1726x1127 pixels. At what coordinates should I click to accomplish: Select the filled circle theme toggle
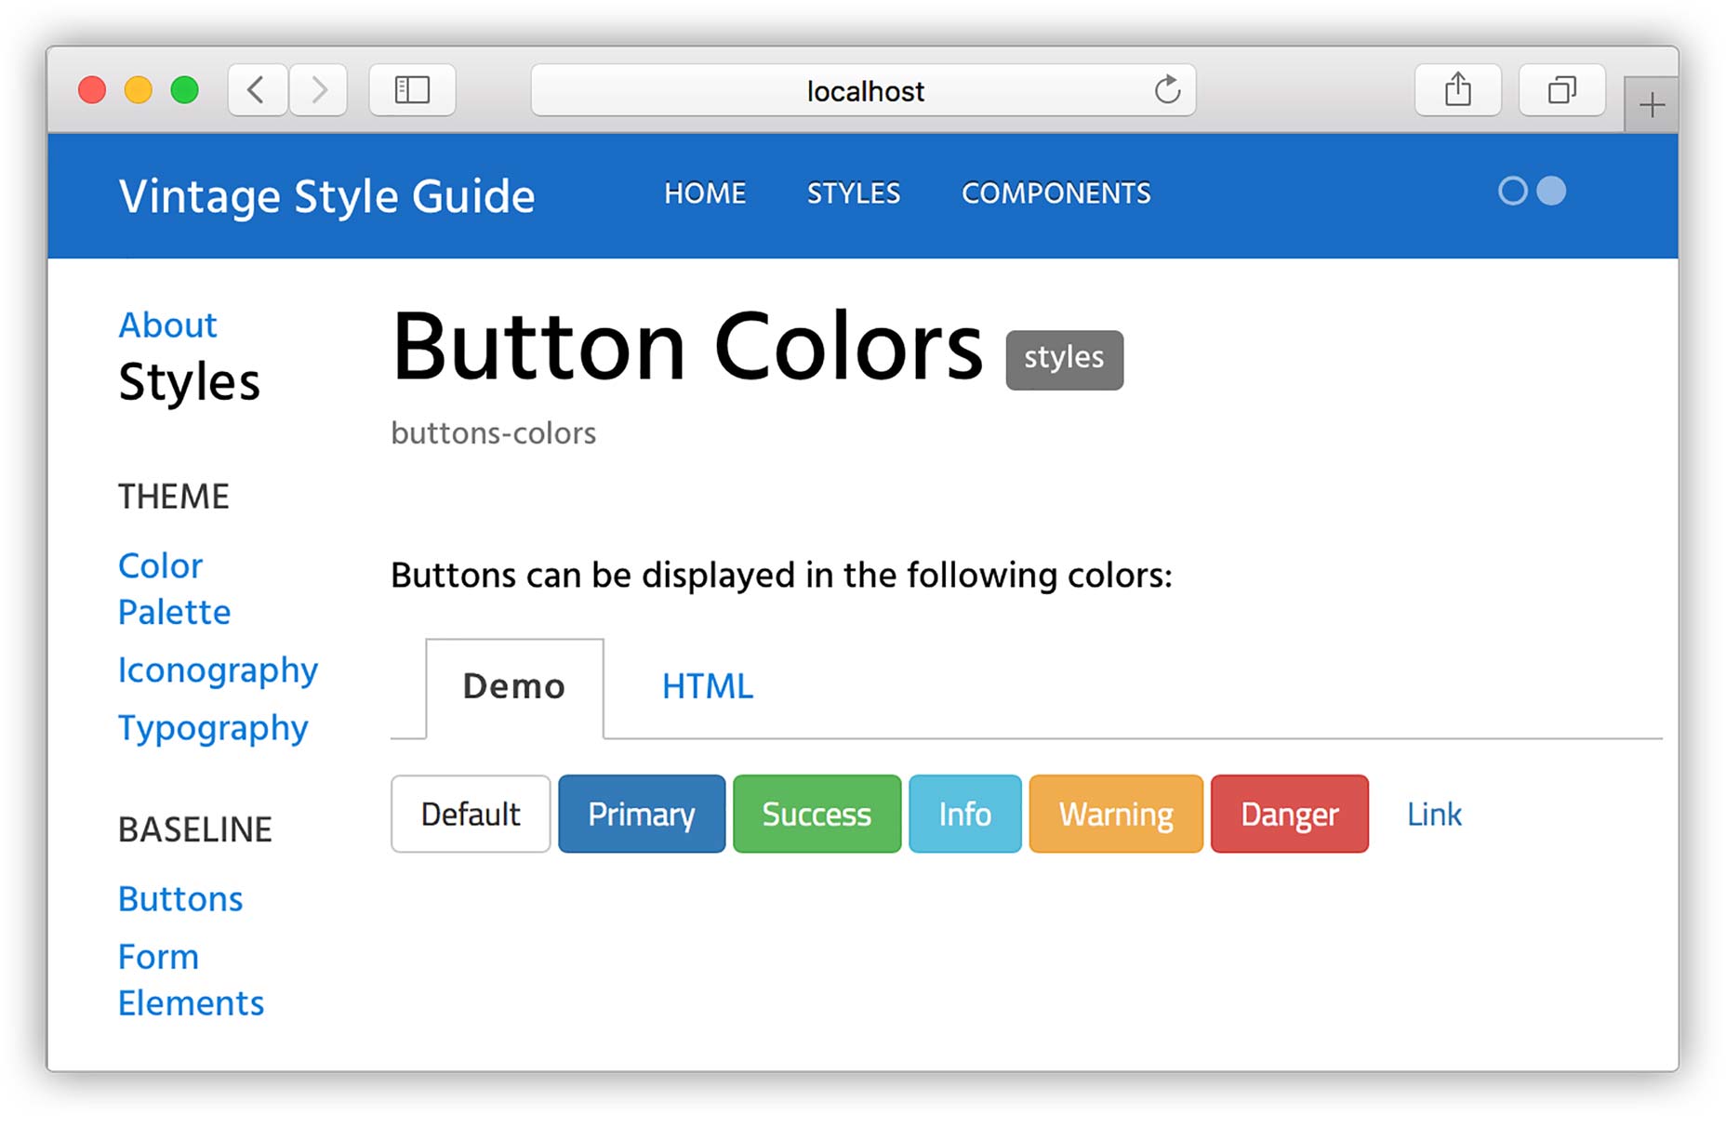[1551, 191]
